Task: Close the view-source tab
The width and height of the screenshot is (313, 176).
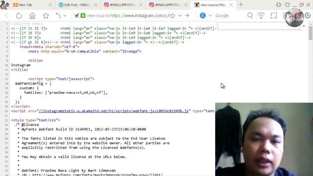Action: pos(231,5)
